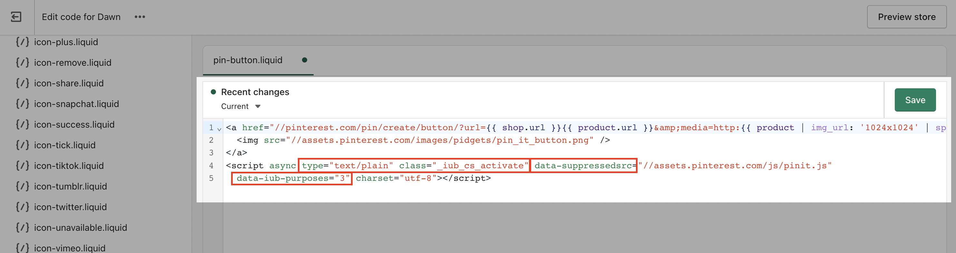Open icon-remove.liquid from file list

pos(73,63)
